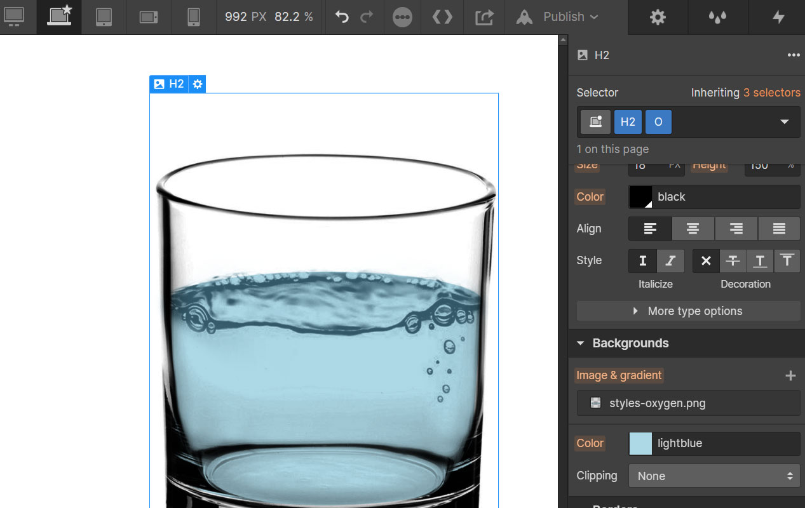The width and height of the screenshot is (805, 508).
Task: Apply underline text decoration
Action: (x=759, y=260)
